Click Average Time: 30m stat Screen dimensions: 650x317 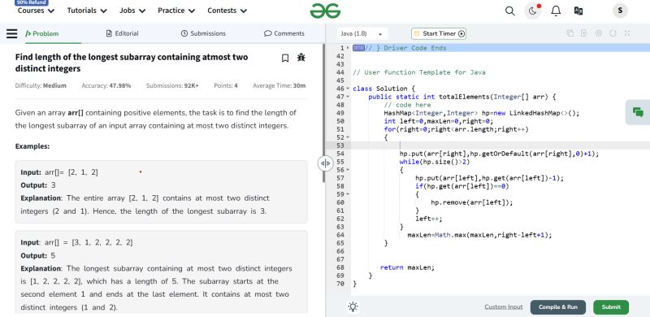[x=279, y=86]
